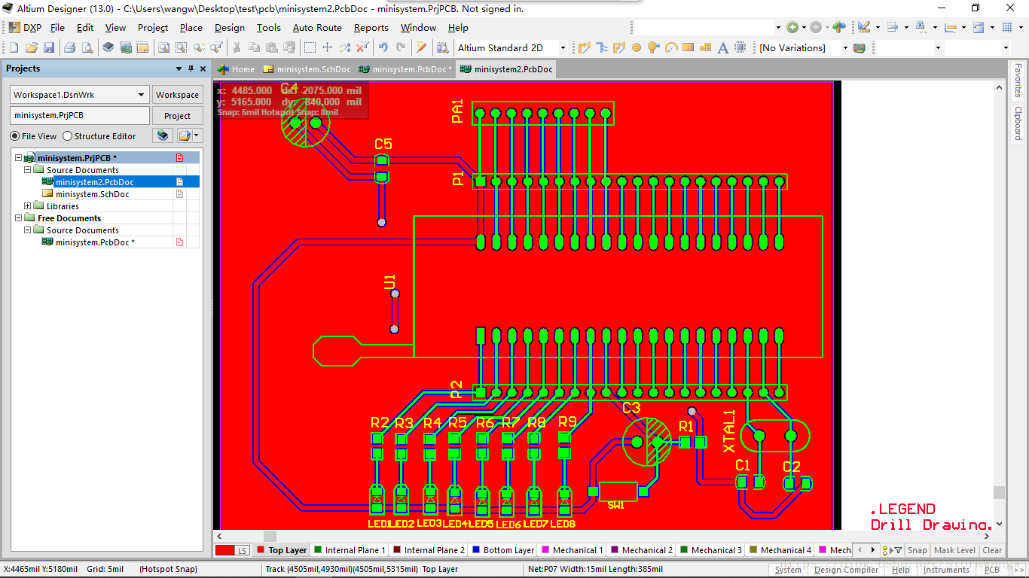Go back using green back arrow
The width and height of the screenshot is (1029, 578).
(792, 27)
